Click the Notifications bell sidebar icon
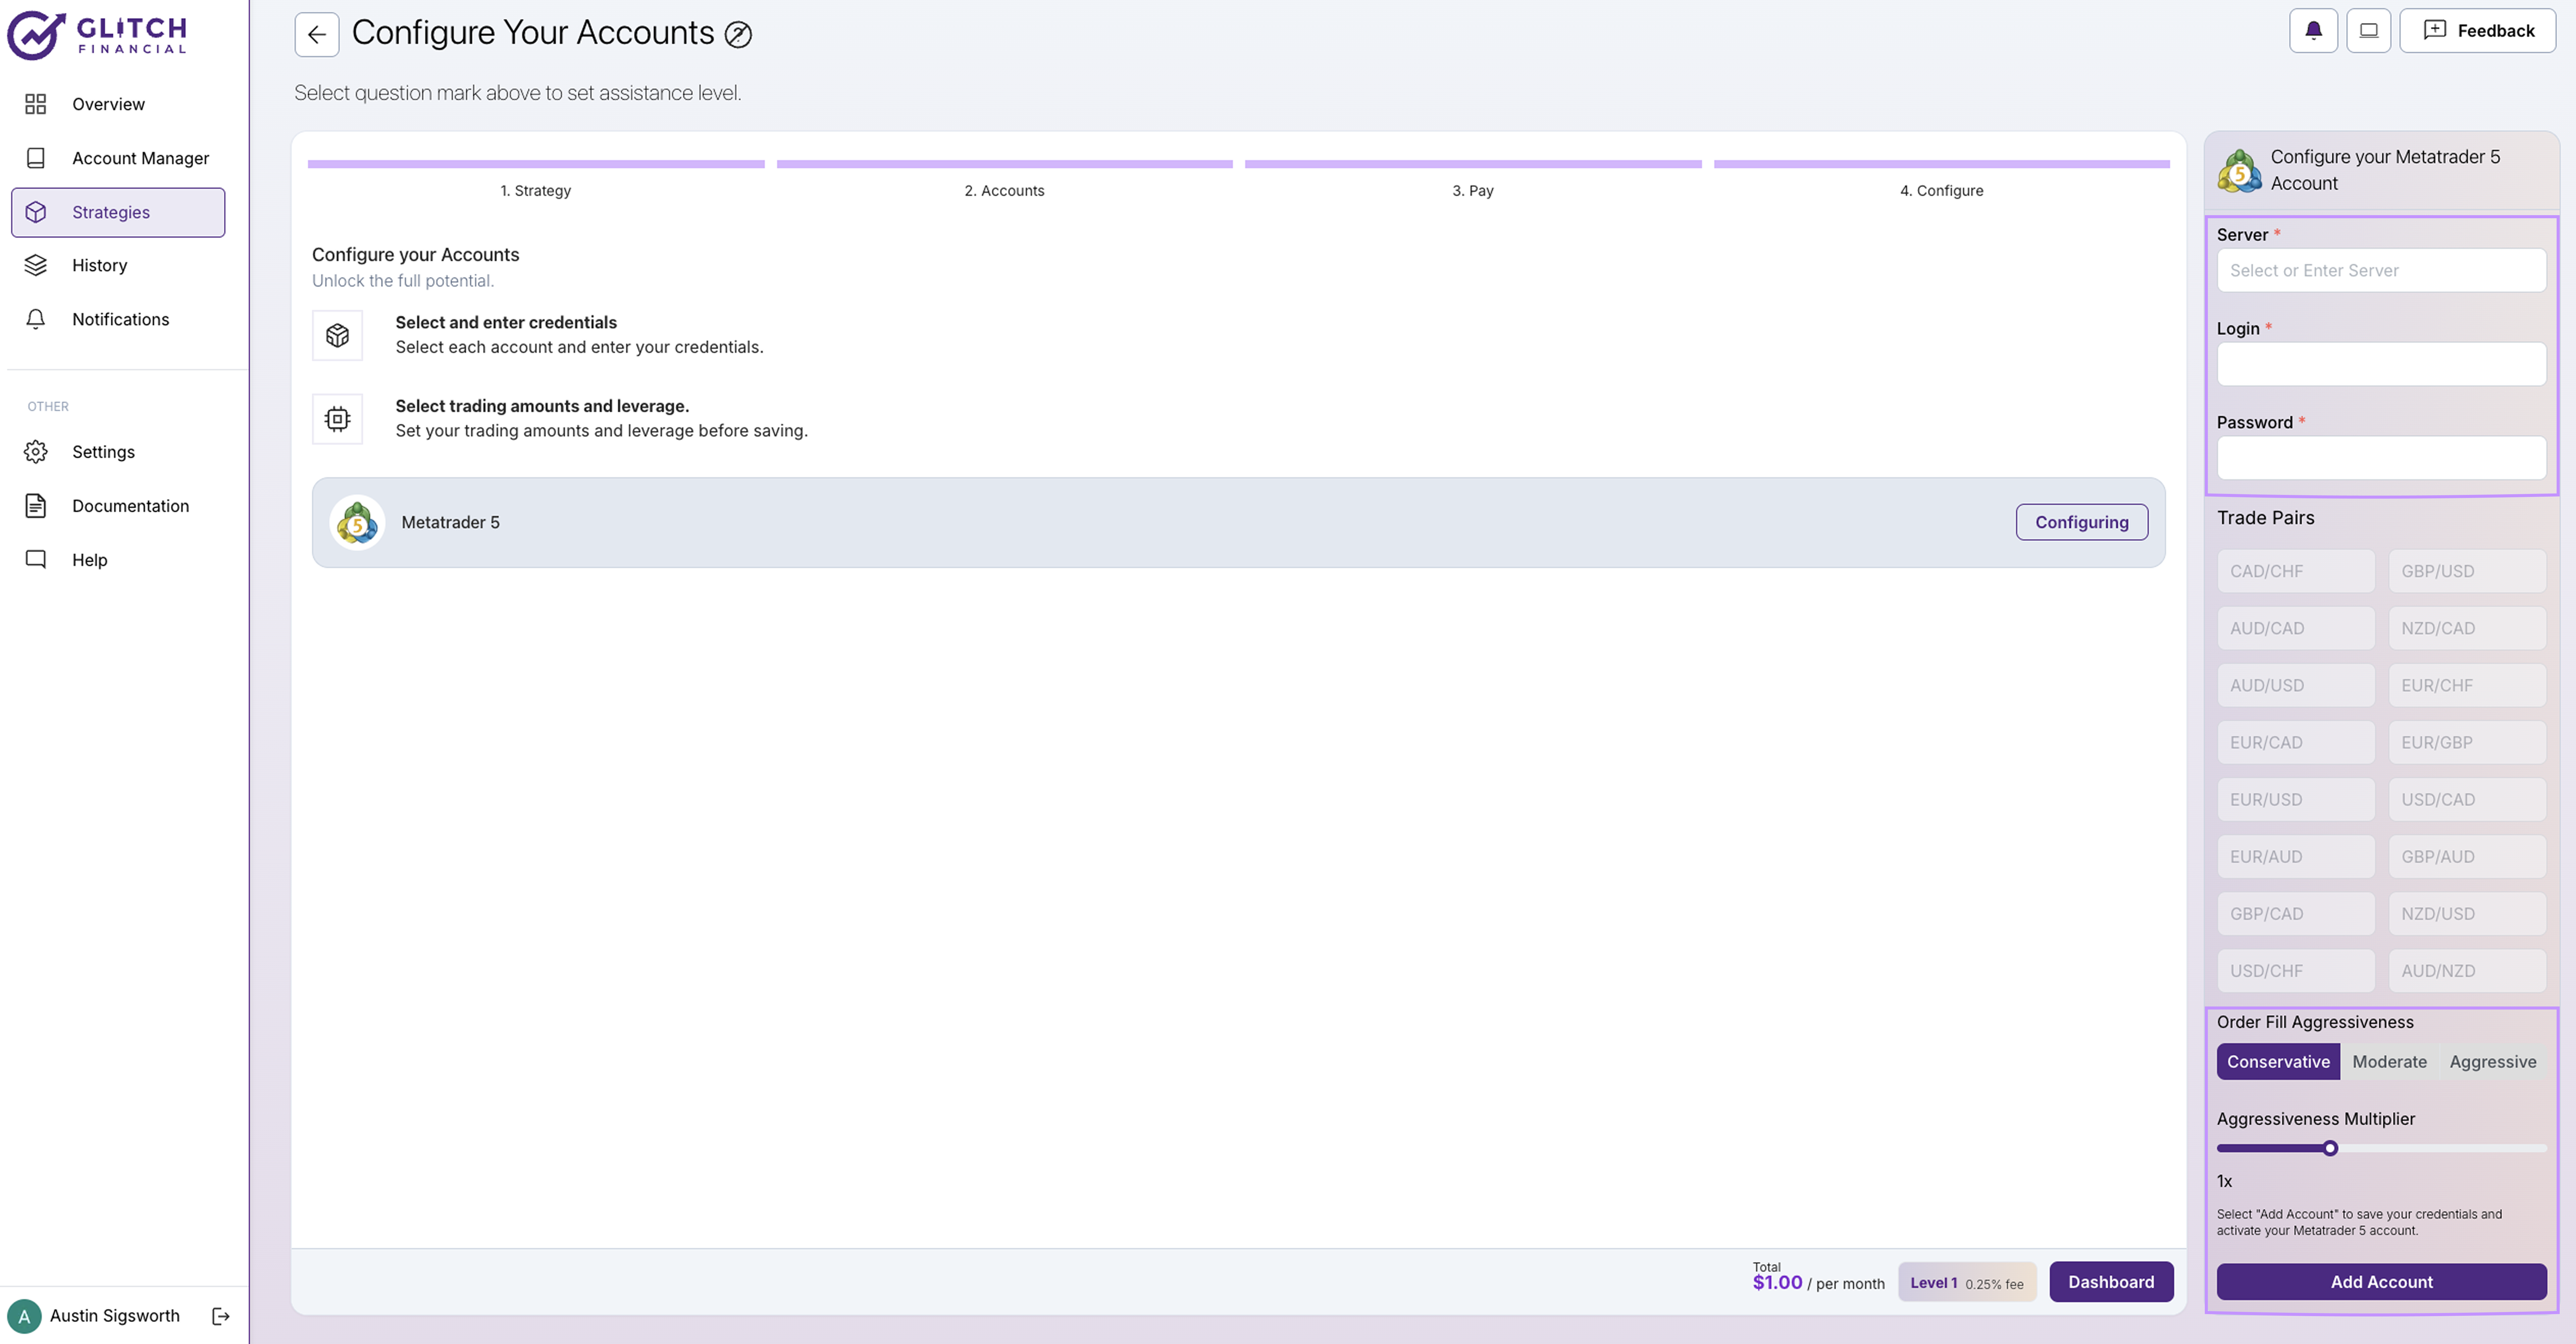The width and height of the screenshot is (2576, 1344). point(36,319)
